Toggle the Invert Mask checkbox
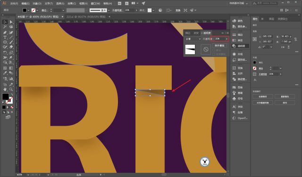This screenshot has height=177, width=302. [x=214, y=55]
